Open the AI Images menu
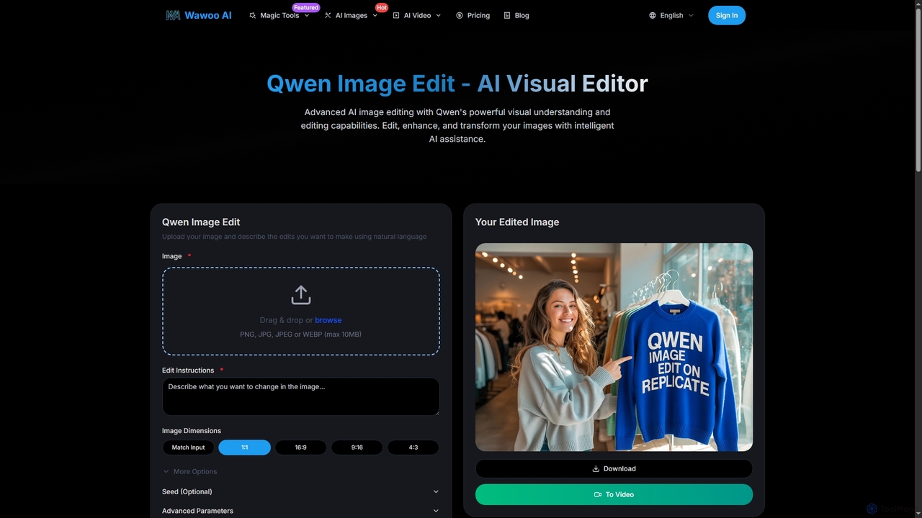 point(352,15)
